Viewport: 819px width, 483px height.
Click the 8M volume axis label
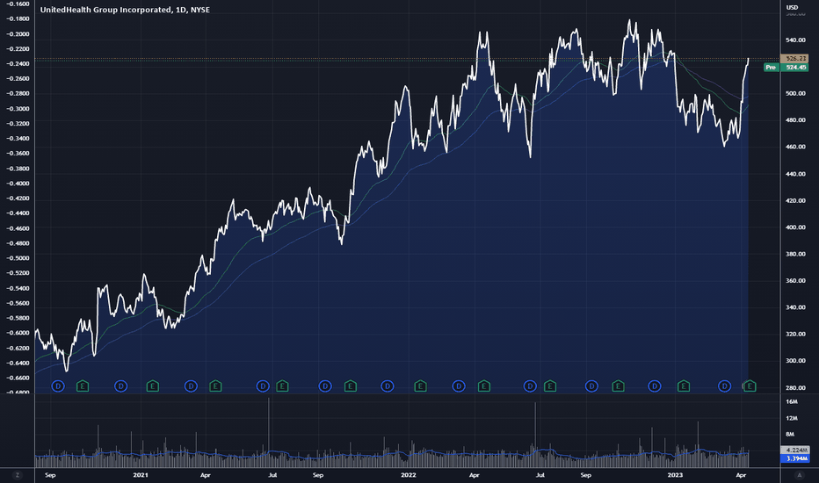(x=790, y=434)
